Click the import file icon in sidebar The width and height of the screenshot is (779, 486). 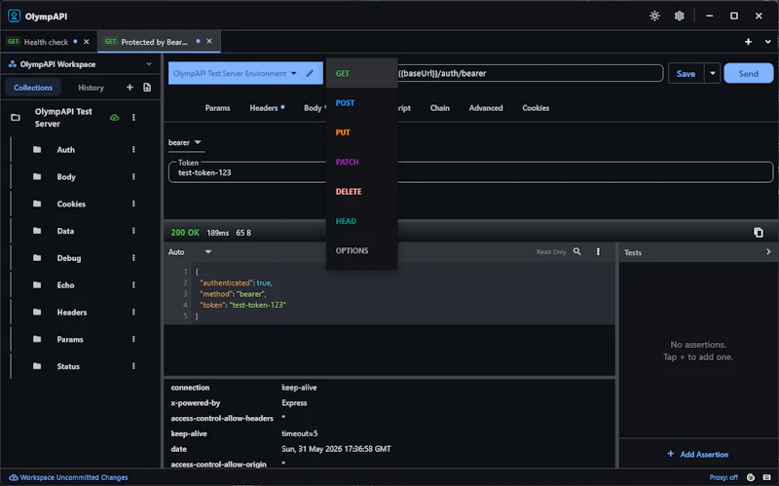tap(147, 88)
